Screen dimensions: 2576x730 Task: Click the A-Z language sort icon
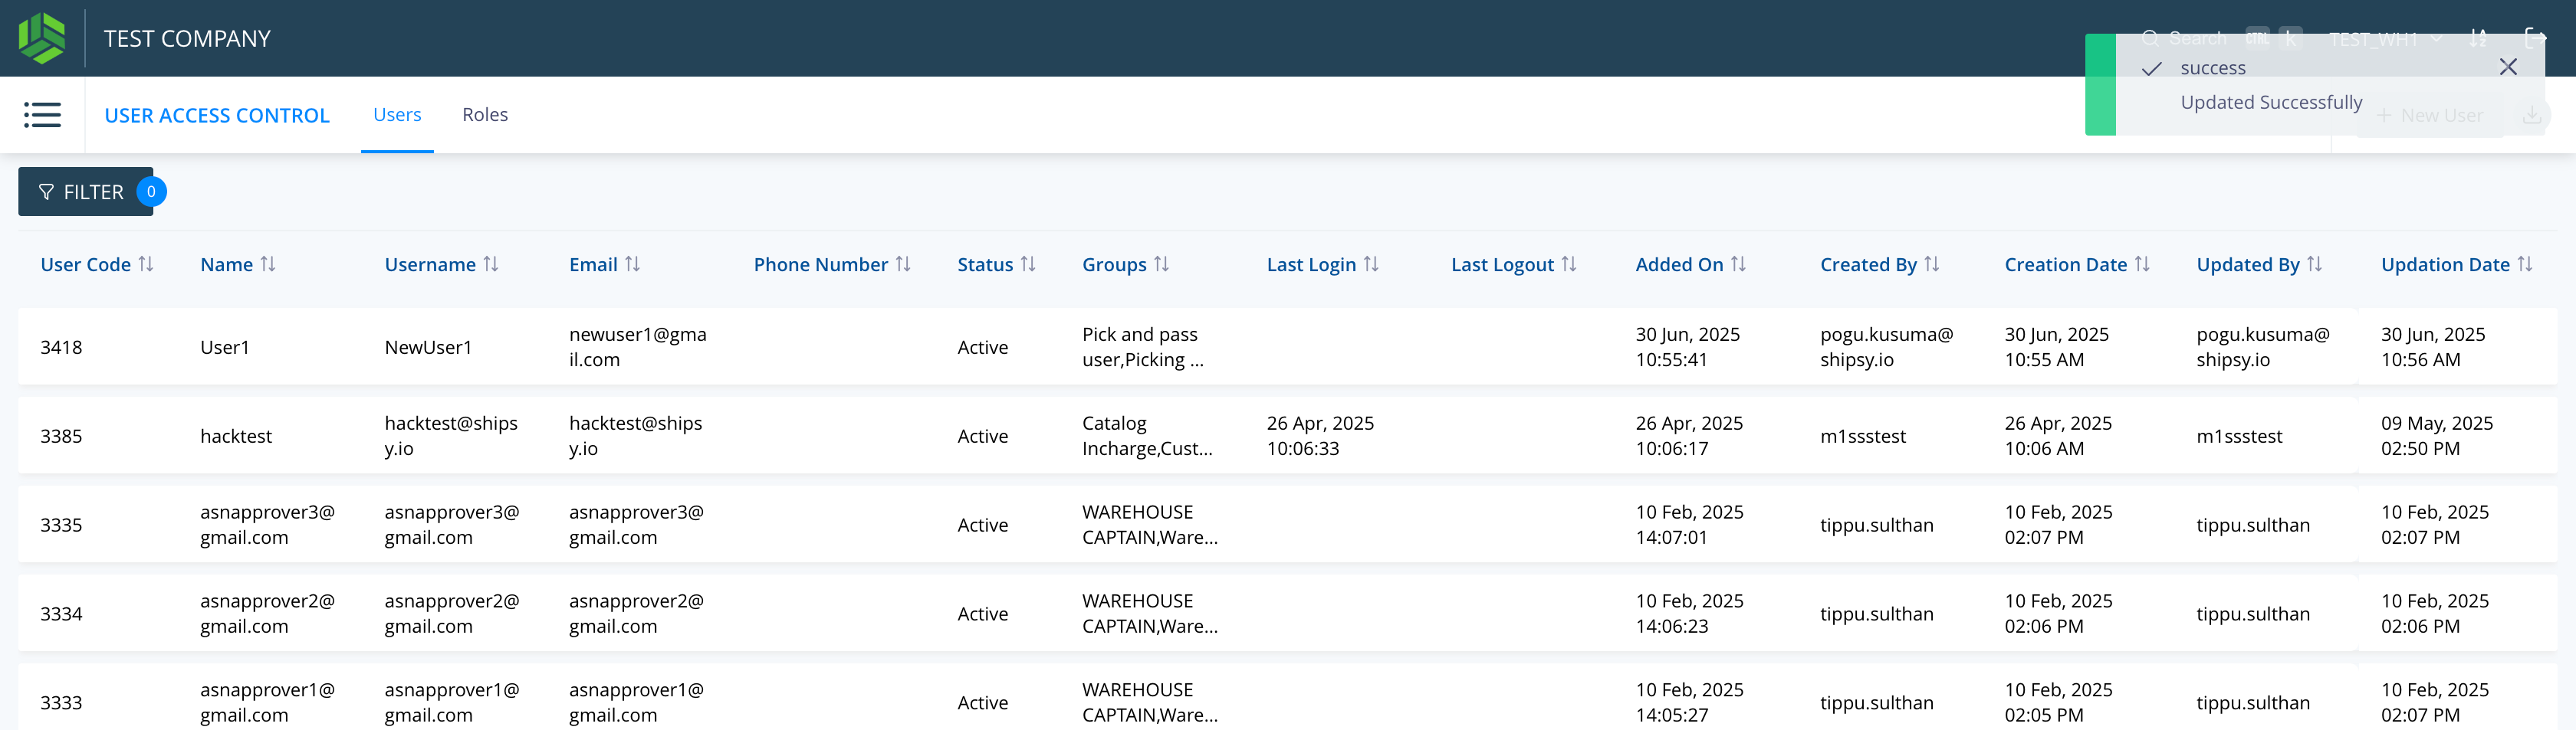click(2478, 39)
